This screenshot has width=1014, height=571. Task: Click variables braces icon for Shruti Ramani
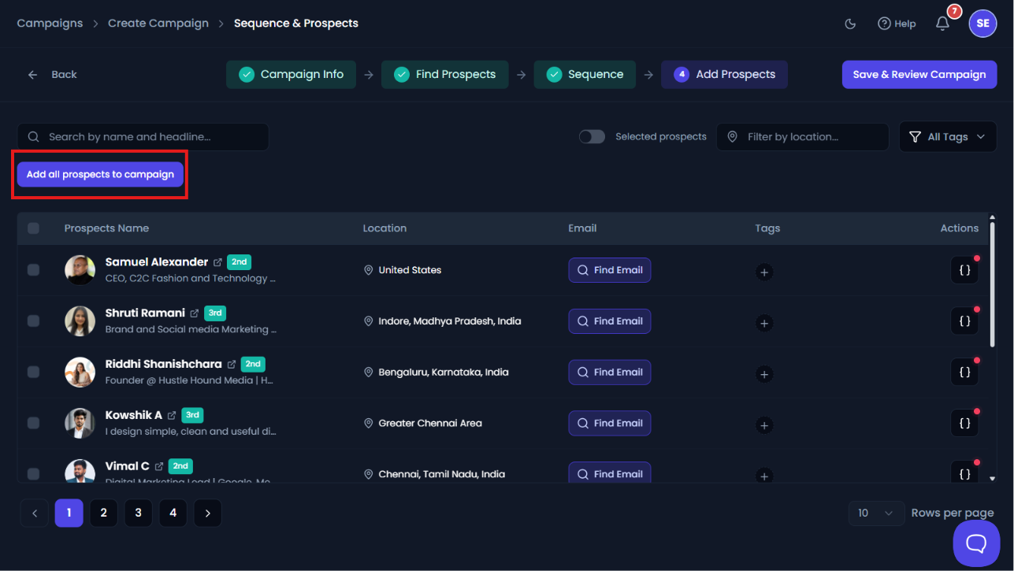pos(964,321)
